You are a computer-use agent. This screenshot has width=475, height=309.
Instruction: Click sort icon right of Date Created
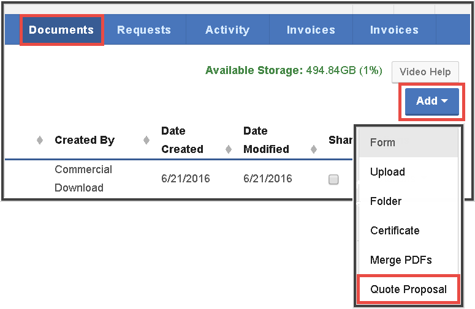tap(229, 149)
